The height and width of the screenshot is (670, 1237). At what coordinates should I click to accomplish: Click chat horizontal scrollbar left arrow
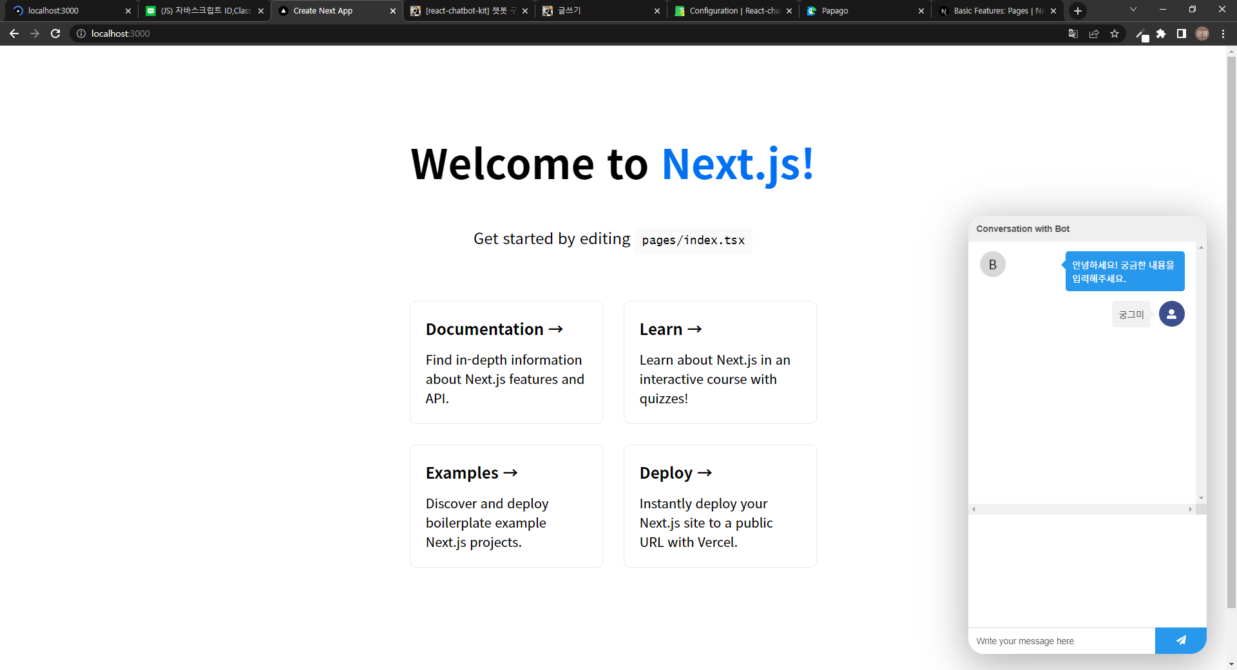(973, 509)
